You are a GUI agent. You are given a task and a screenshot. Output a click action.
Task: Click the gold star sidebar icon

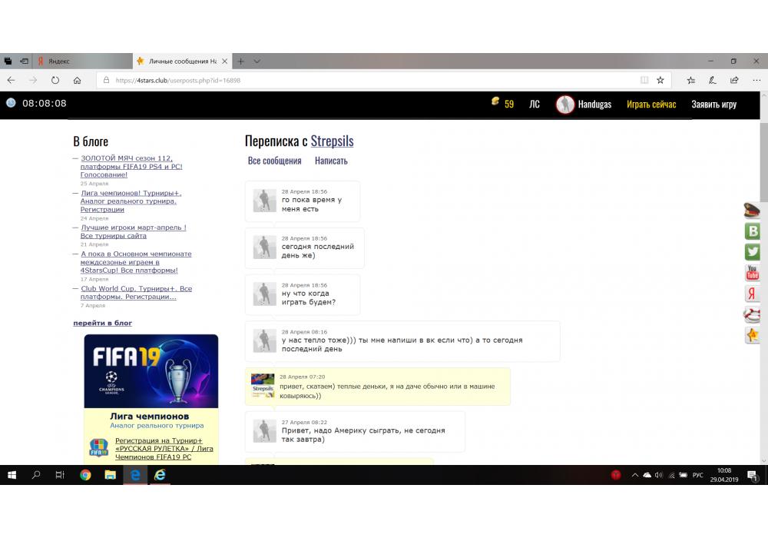752,335
